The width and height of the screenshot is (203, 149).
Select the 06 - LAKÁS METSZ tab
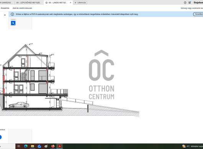point(58,3)
